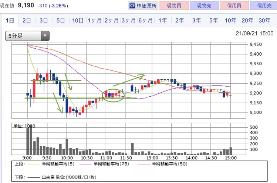
Task: Click the 現物売 button
Action: [x=204, y=6]
